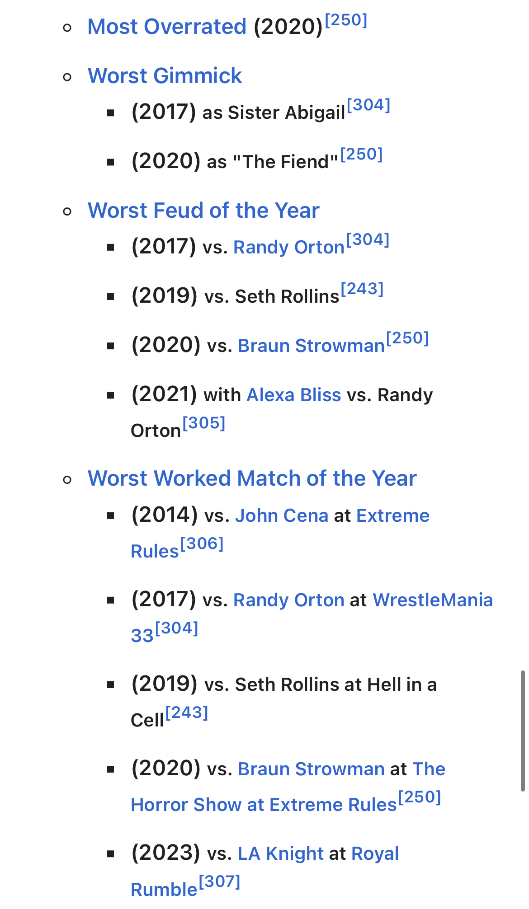
Task: Open citation 307 after Royal Rumble
Action: pos(219,881)
